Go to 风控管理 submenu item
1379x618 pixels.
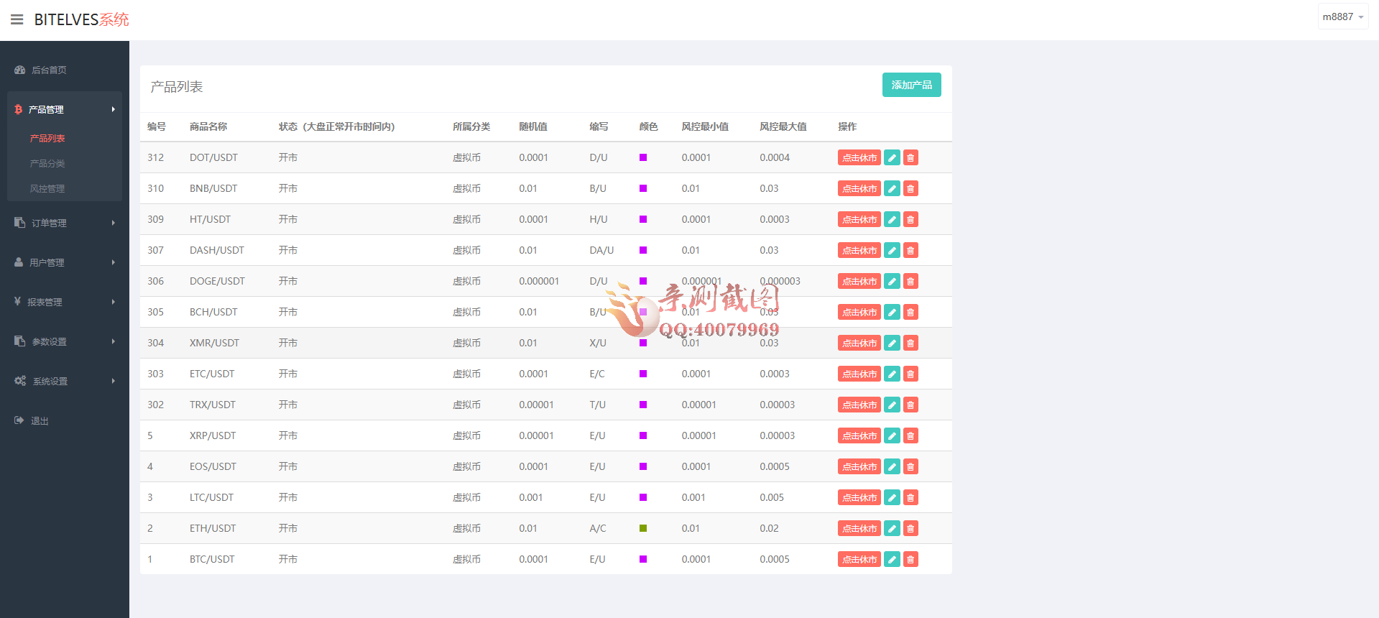click(x=47, y=189)
